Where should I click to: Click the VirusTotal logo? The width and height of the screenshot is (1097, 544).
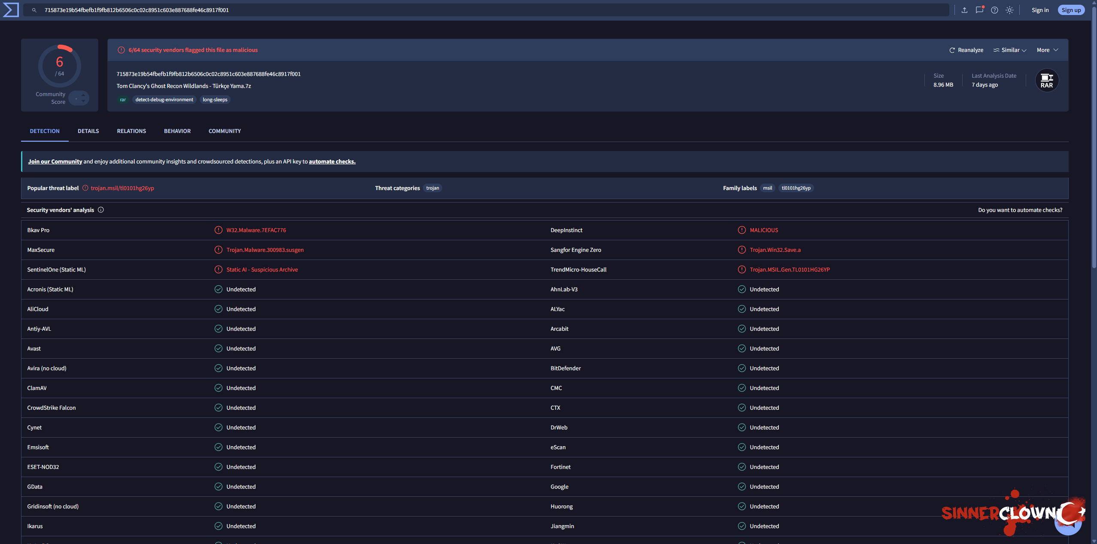click(11, 10)
